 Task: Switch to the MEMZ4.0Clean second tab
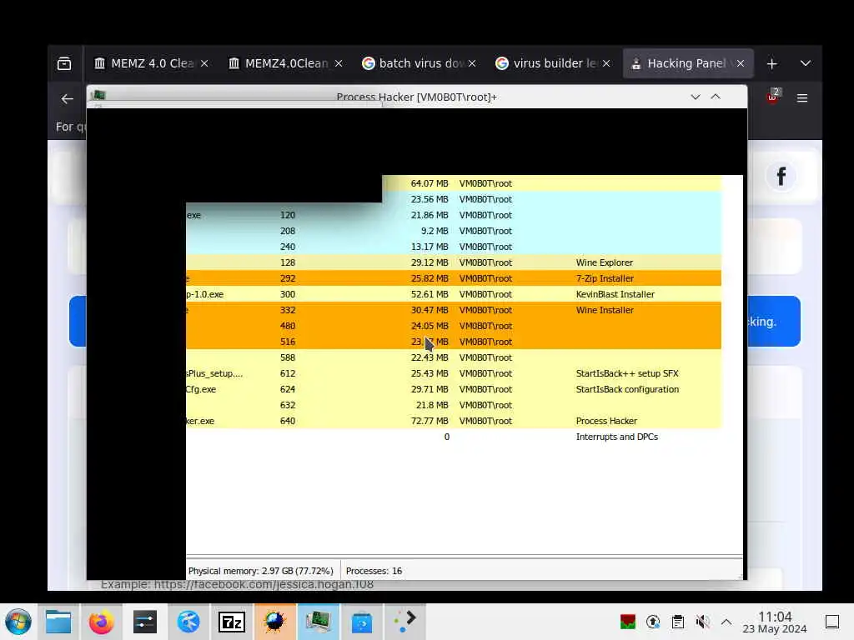(x=285, y=63)
